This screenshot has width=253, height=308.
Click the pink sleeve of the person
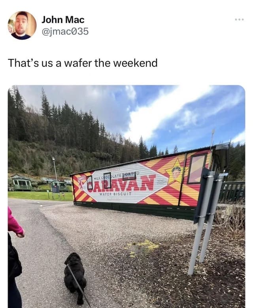point(15,223)
